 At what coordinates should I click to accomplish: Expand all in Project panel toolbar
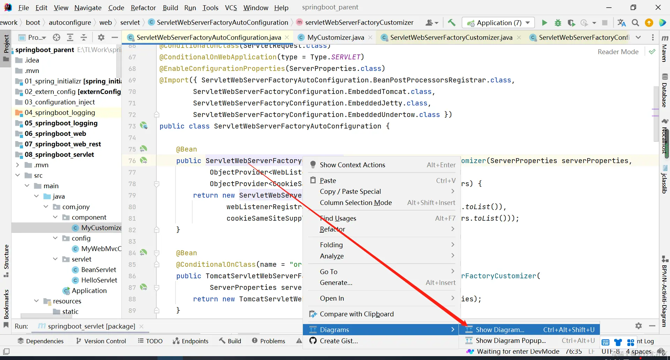70,37
